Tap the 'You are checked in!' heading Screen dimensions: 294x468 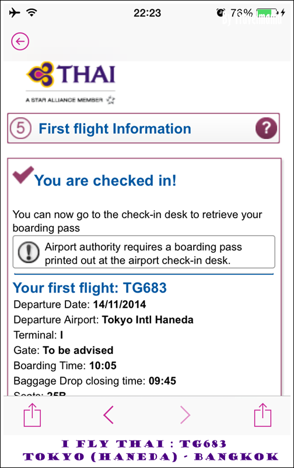coord(106,180)
